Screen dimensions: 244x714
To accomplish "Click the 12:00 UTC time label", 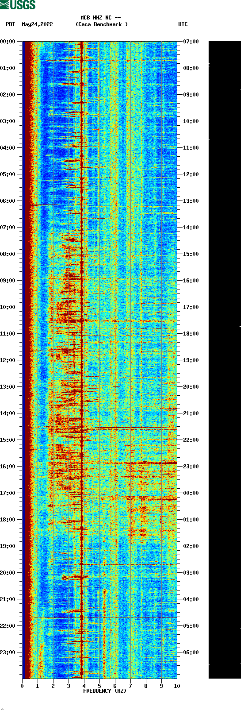I will [191, 174].
